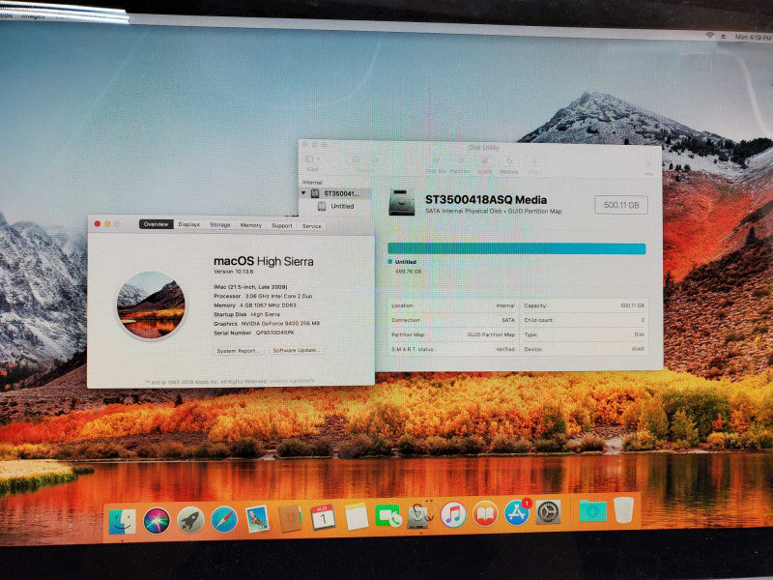This screenshot has height=580, width=773.
Task: Open Mail stamp icon in Dock
Action: pos(257,519)
